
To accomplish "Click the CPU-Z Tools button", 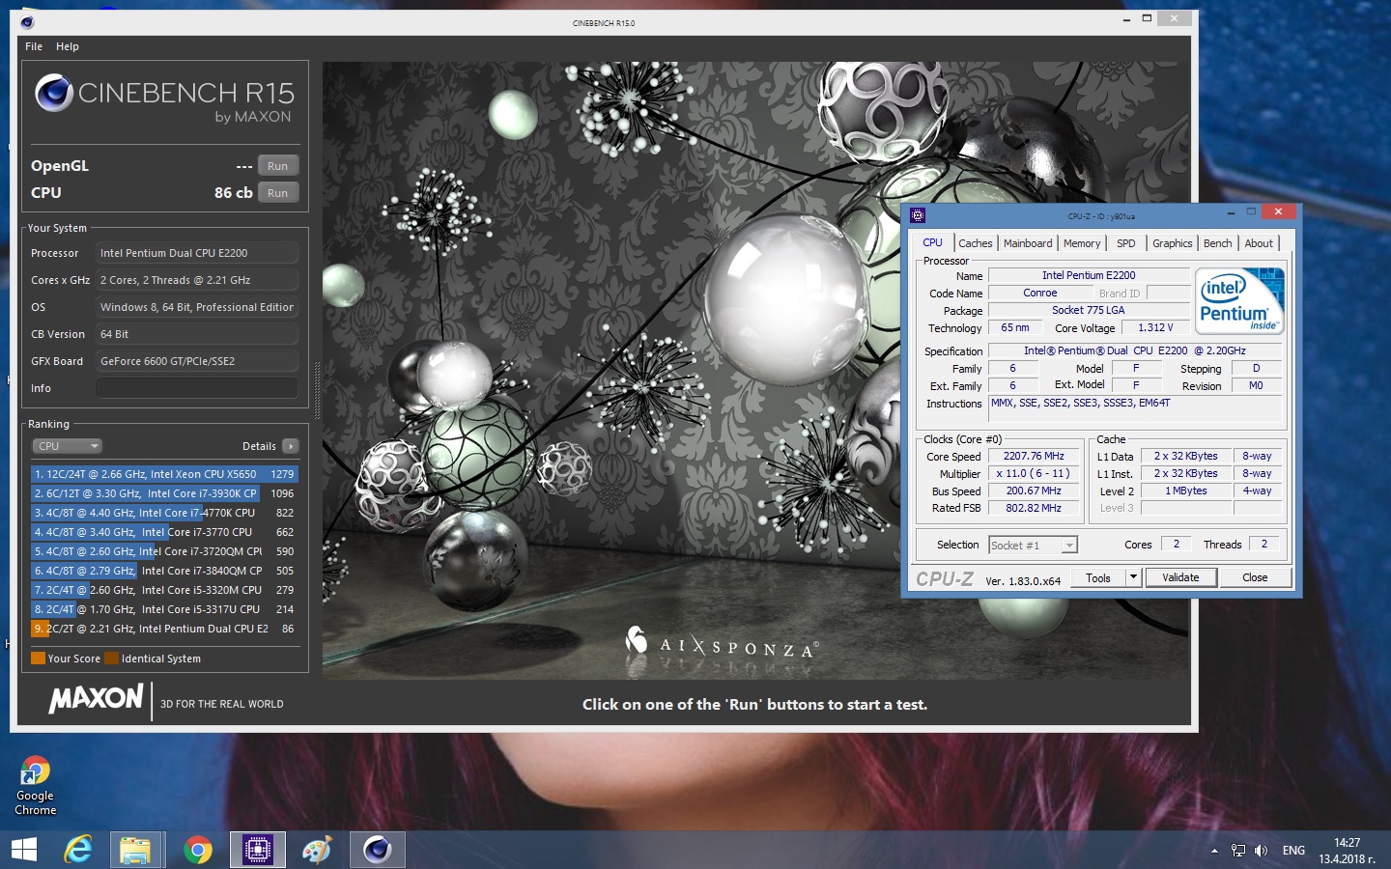I will coord(1098,577).
